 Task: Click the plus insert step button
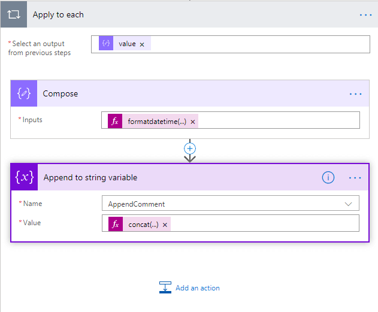pos(190,149)
